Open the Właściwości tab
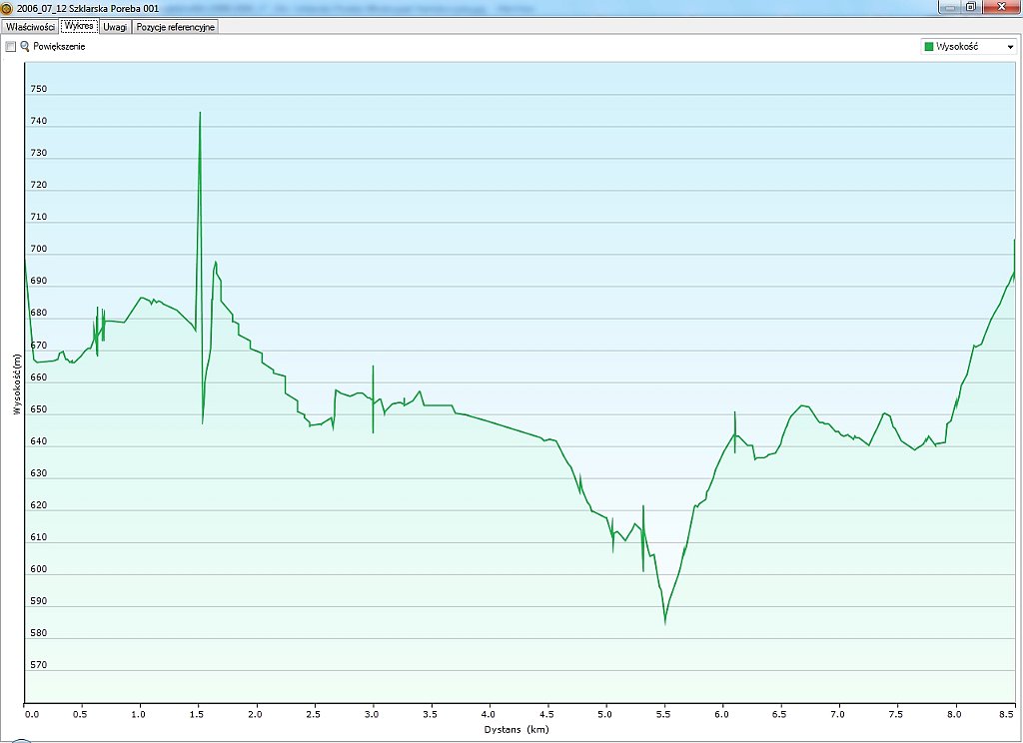The width and height of the screenshot is (1023, 743). click(x=30, y=27)
